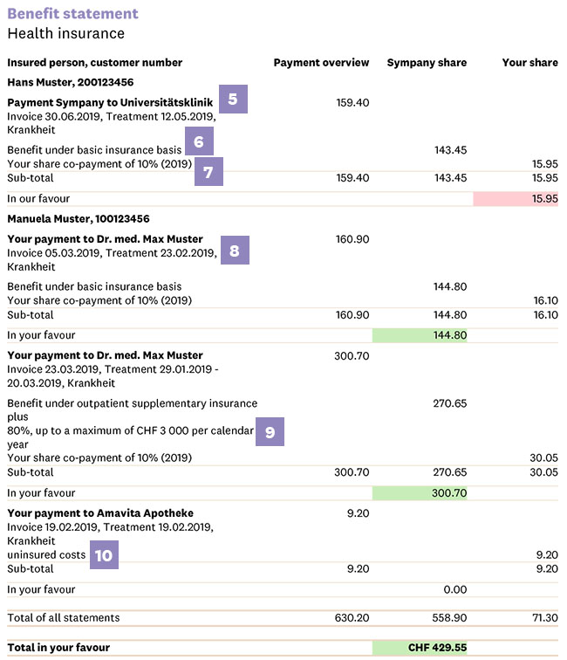Click the Total of all statements row
The width and height of the screenshot is (567, 660).
(283, 617)
